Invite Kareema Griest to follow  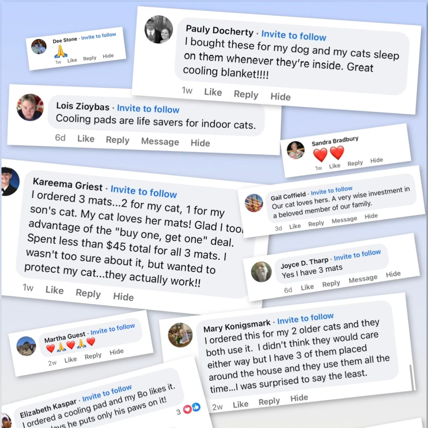(144, 191)
